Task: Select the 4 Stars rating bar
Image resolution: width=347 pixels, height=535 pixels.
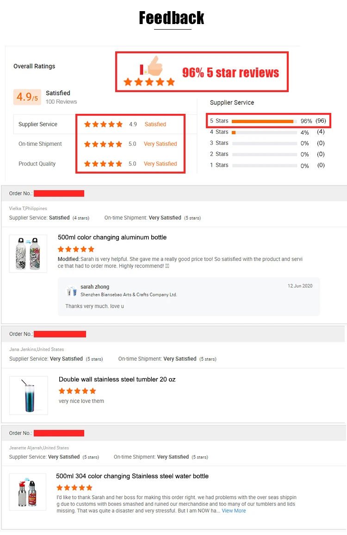Action: [264, 132]
